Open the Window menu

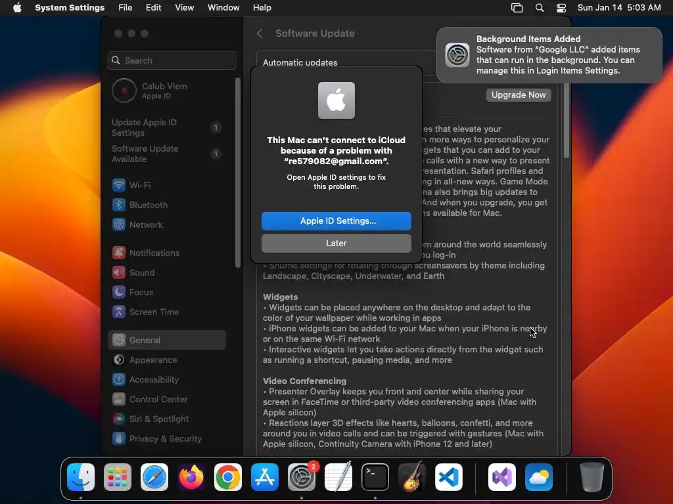click(x=223, y=8)
